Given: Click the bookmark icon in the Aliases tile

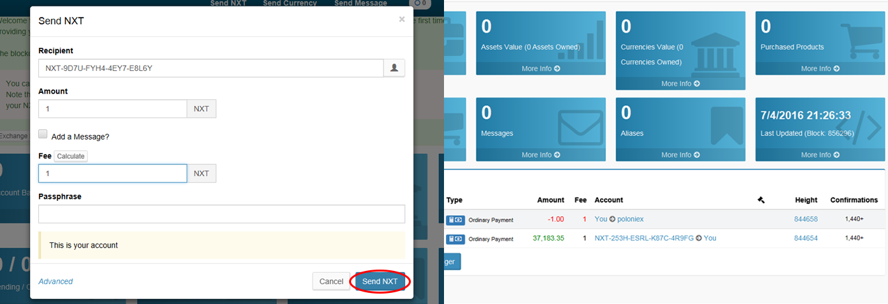Looking at the screenshot, I should tap(727, 125).
